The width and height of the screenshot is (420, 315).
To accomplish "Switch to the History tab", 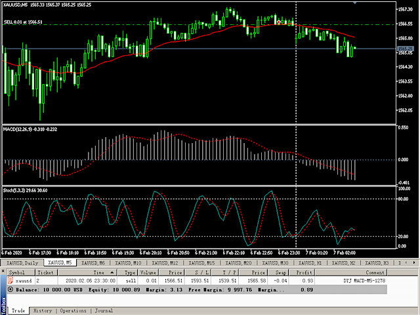I will [x=43, y=310].
